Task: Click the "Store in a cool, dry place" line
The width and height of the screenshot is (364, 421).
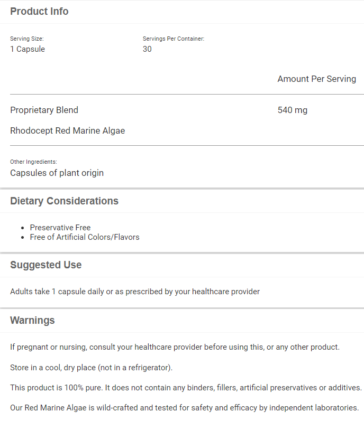Action: pyautogui.click(x=91, y=367)
